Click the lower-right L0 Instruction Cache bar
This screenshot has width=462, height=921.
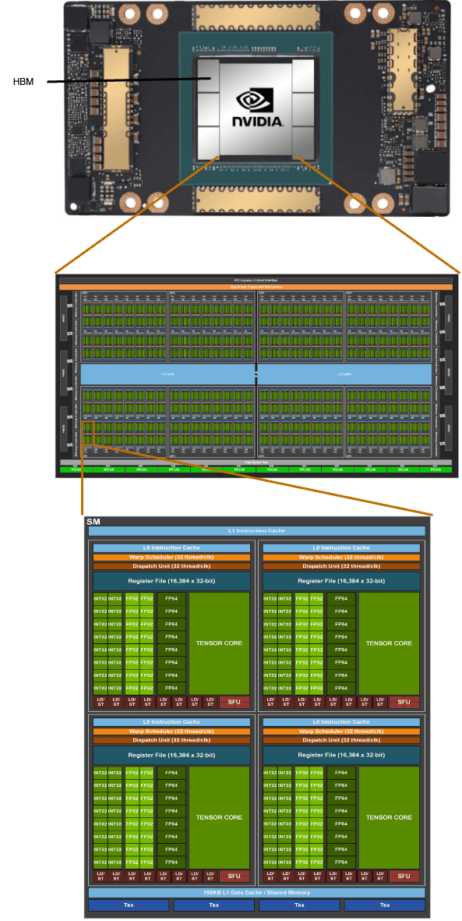click(341, 722)
